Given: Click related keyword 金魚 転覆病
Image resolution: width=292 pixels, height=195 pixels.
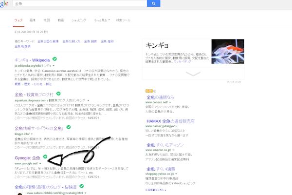Looking at the screenshot, I should coord(22,46).
